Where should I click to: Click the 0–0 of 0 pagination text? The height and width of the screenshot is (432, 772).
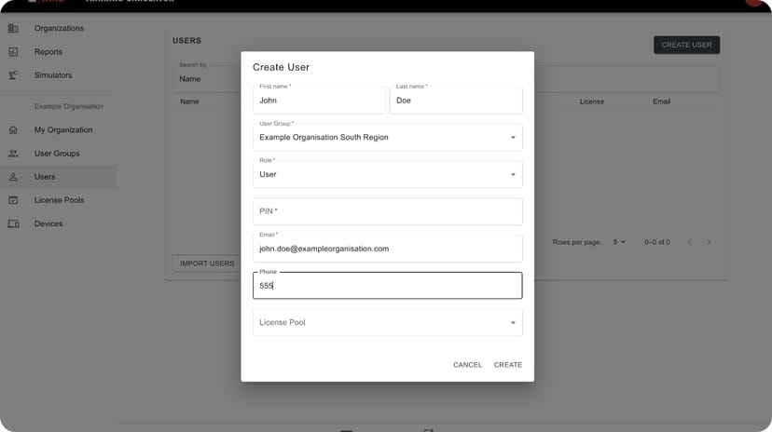656,242
